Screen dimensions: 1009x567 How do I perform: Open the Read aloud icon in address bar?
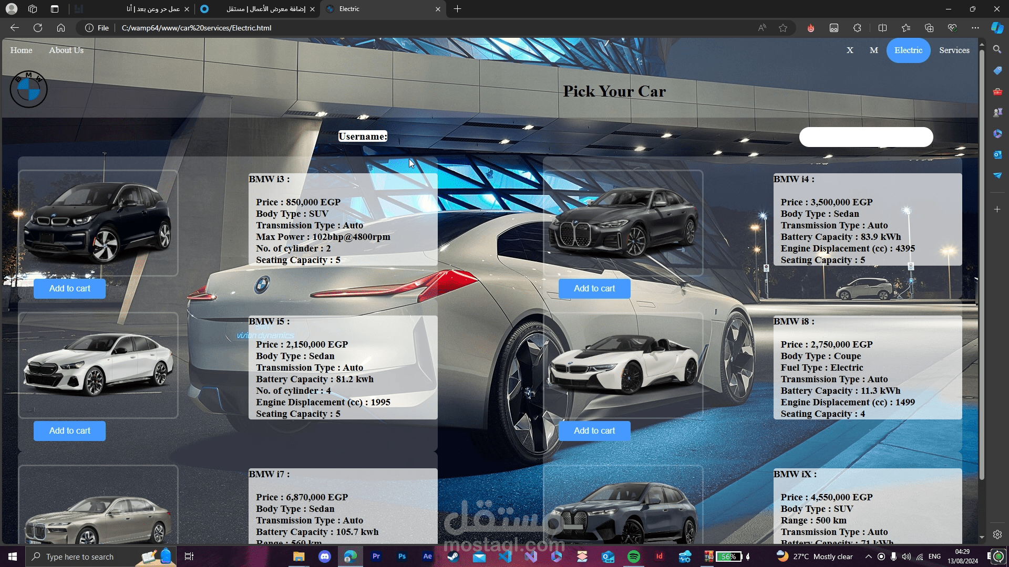point(762,28)
